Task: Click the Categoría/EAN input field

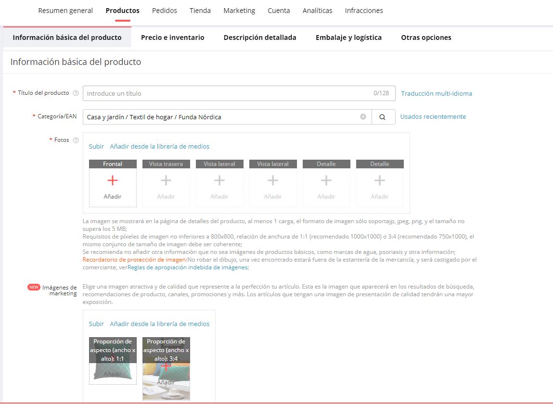Action: pos(227,117)
